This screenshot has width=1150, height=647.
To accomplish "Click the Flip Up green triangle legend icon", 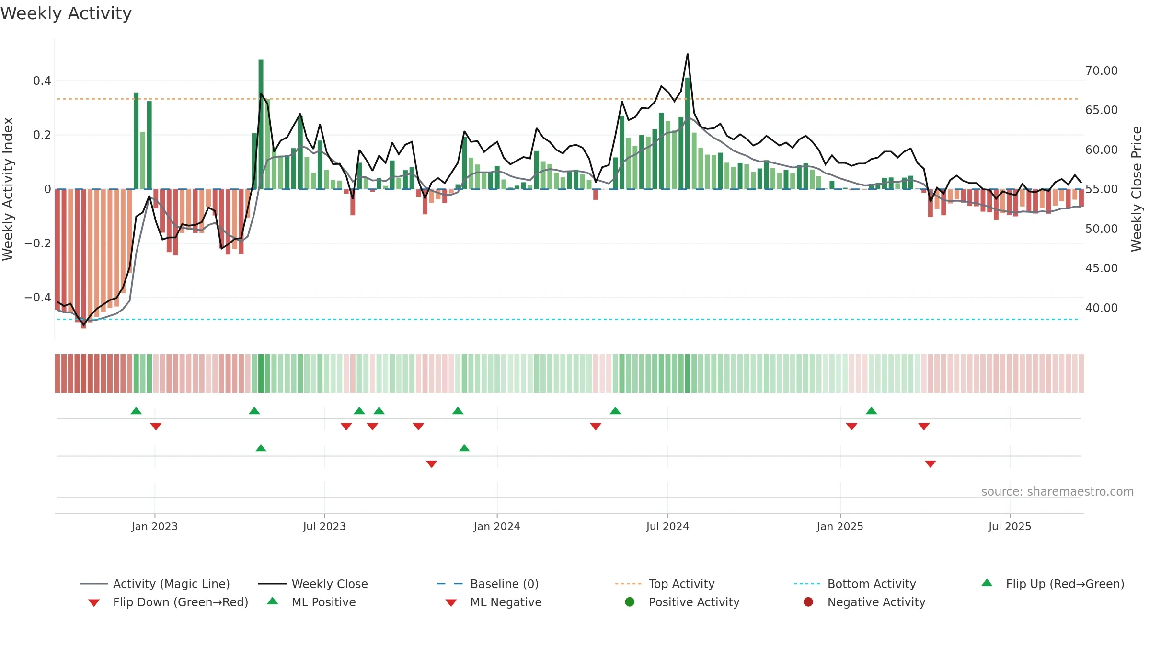I will tap(987, 583).
